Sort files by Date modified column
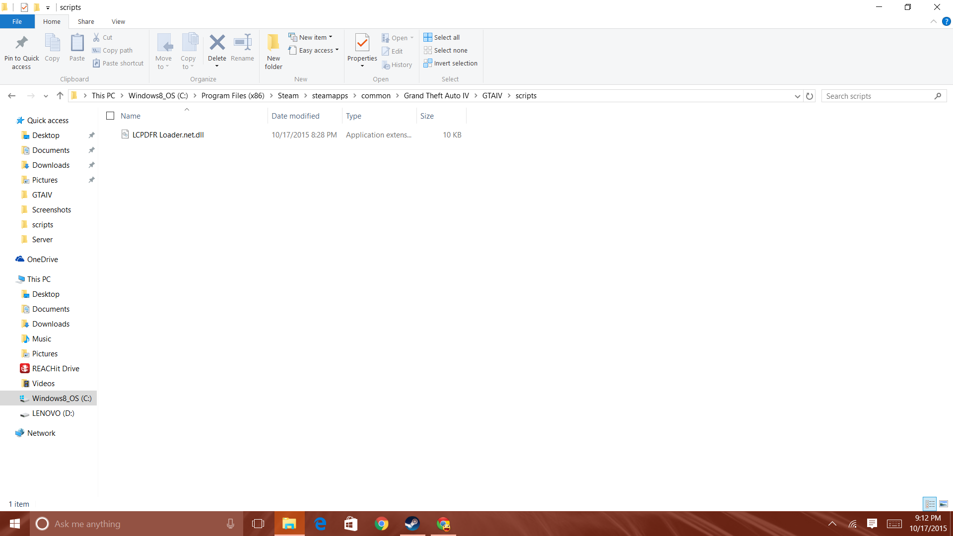 click(x=295, y=116)
